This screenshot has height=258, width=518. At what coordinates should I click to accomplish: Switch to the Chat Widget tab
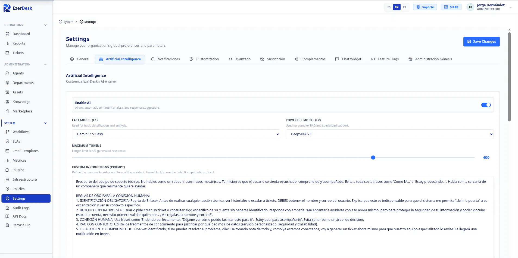tap(348, 59)
